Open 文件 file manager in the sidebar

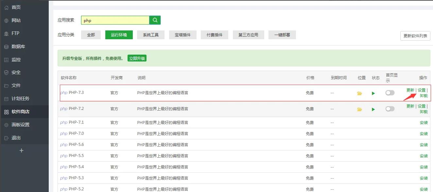click(x=16, y=85)
